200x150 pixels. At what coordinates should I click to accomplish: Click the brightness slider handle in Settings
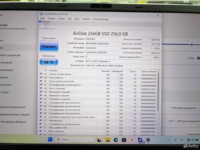coord(192,45)
